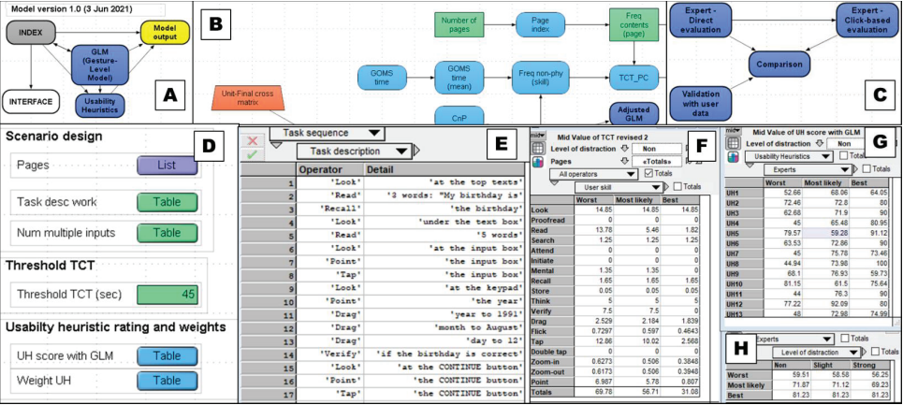Click the green checkmark accept icon
This screenshot has height=405, width=903.
253,155
